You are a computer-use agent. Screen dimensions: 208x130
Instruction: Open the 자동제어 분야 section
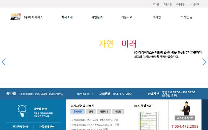click(47, 127)
